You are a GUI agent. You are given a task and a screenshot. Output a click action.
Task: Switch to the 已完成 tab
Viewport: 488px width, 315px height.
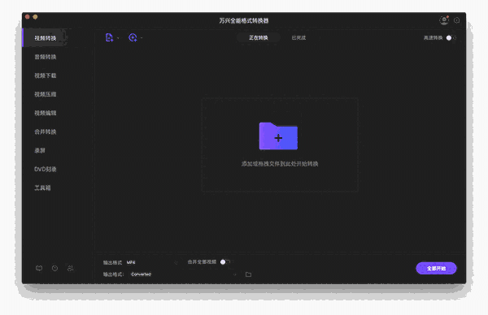point(298,37)
